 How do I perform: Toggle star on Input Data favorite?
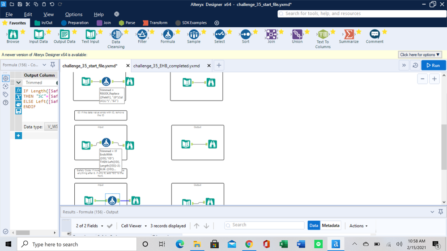tap(48, 32)
